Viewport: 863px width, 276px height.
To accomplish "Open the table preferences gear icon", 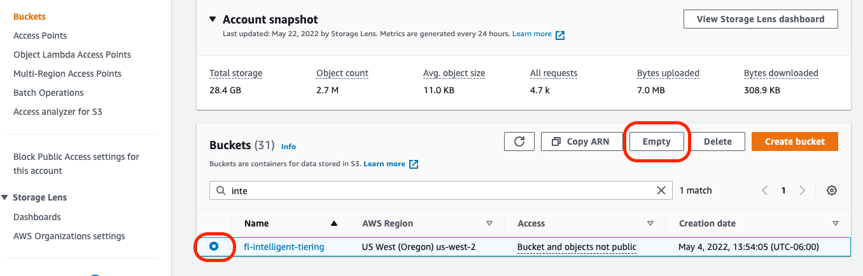I will tap(831, 190).
